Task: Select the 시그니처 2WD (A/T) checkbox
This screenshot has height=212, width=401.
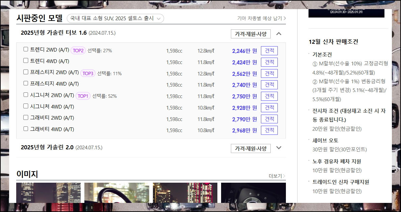Action: 26,95
